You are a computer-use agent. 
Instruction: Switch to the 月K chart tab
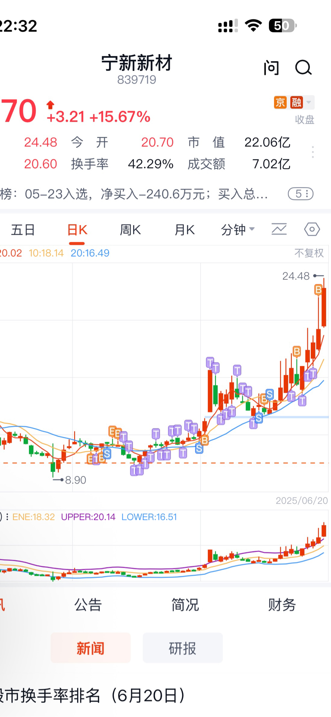tap(184, 230)
